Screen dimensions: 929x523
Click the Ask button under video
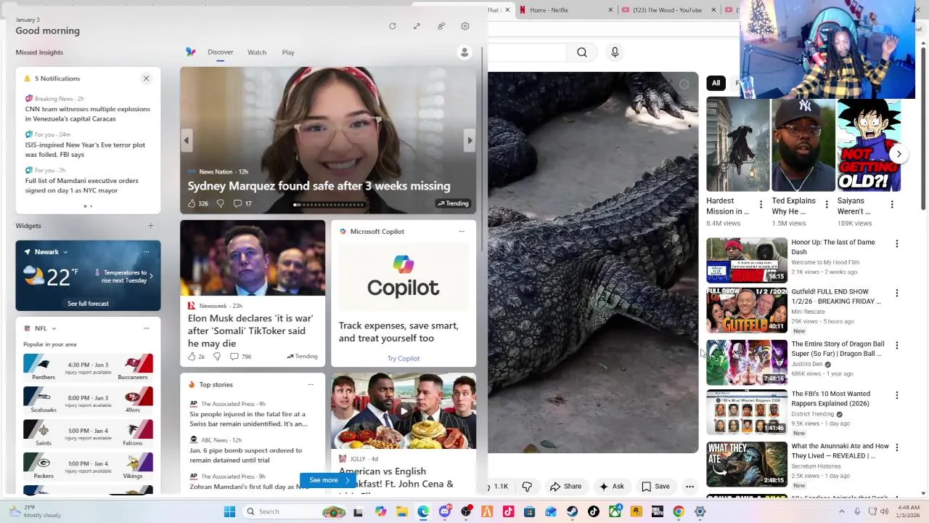pyautogui.click(x=611, y=487)
